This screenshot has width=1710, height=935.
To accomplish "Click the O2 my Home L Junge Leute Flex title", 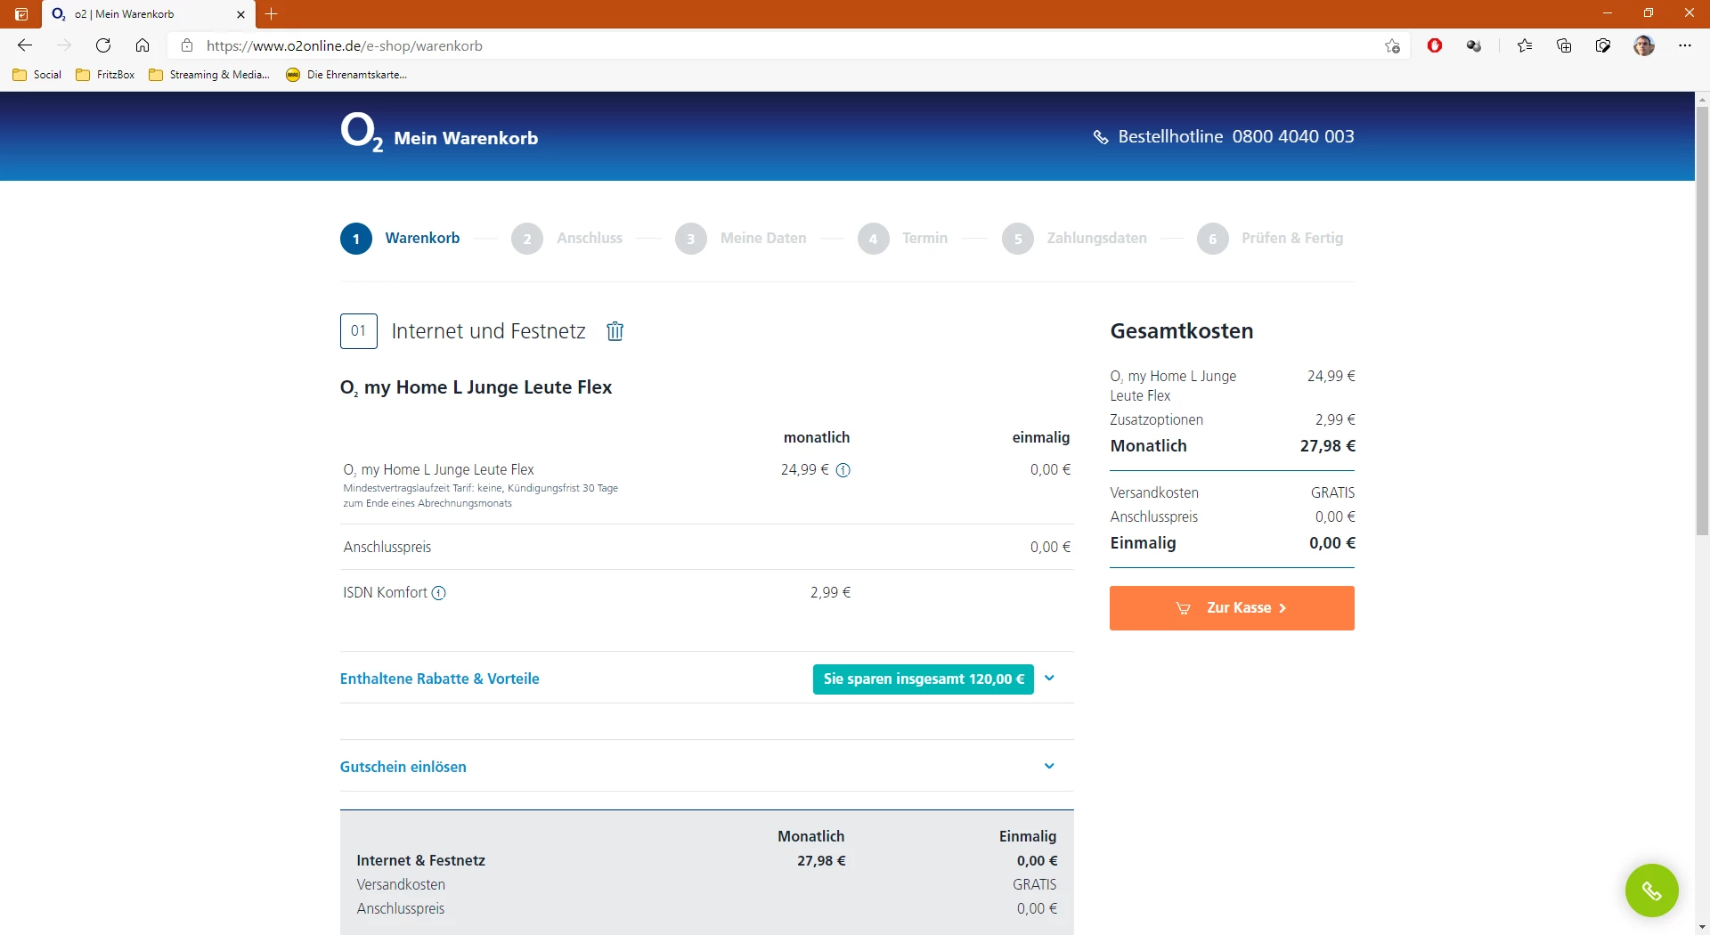I will coord(476,388).
